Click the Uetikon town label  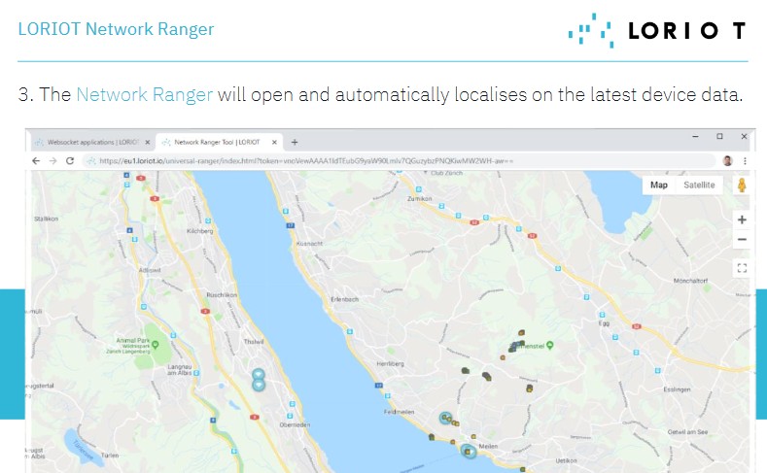pos(567,460)
